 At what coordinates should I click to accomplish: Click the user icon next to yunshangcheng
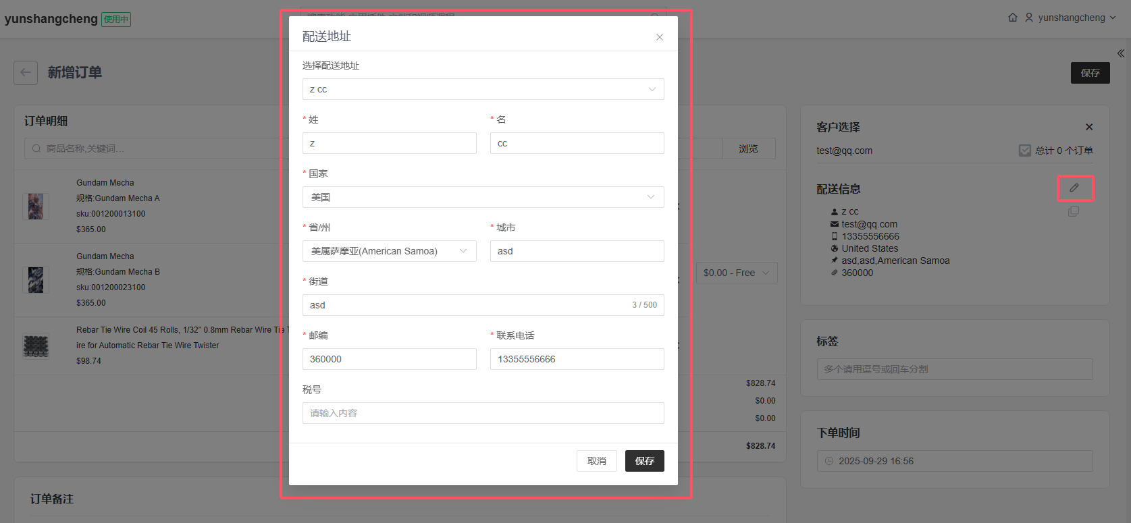click(1029, 18)
